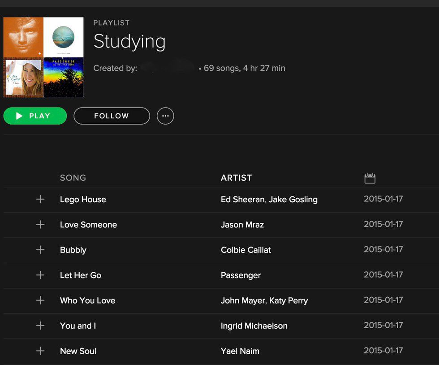Add New Soul with its plus icon

pos(40,351)
